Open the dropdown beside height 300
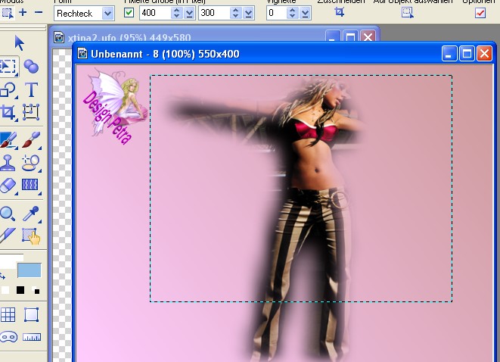 [248, 13]
